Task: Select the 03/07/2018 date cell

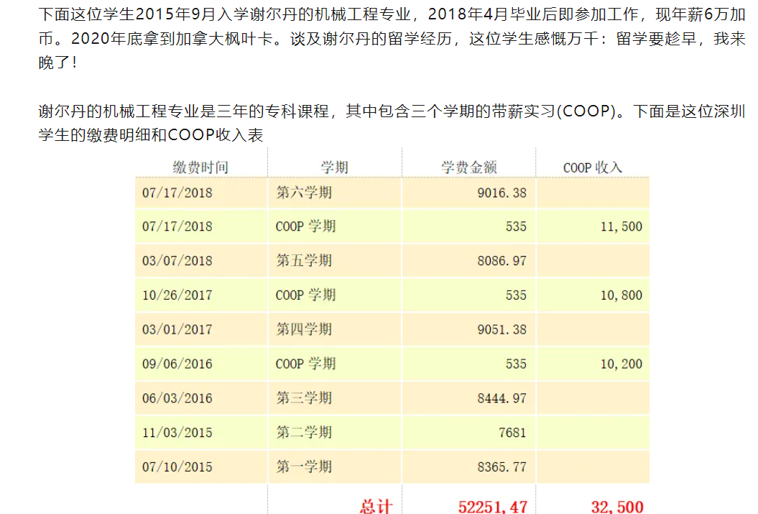Action: 177,261
